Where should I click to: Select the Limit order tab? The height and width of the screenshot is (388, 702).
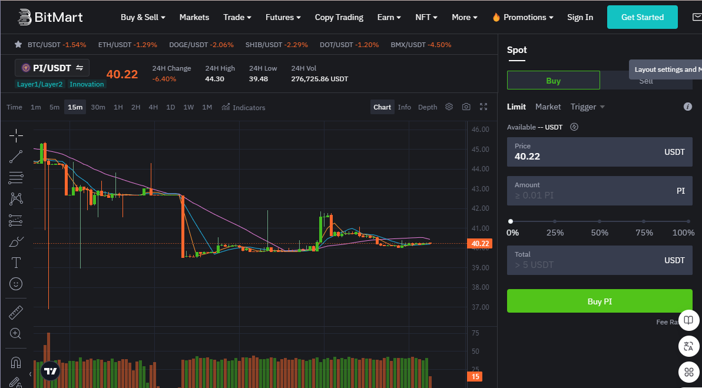[x=516, y=107]
